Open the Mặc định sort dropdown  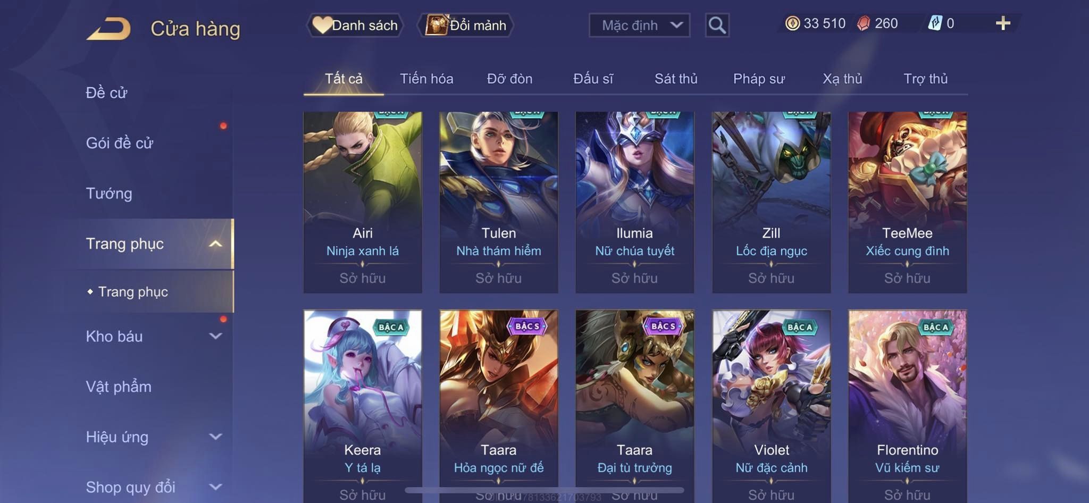pos(639,25)
